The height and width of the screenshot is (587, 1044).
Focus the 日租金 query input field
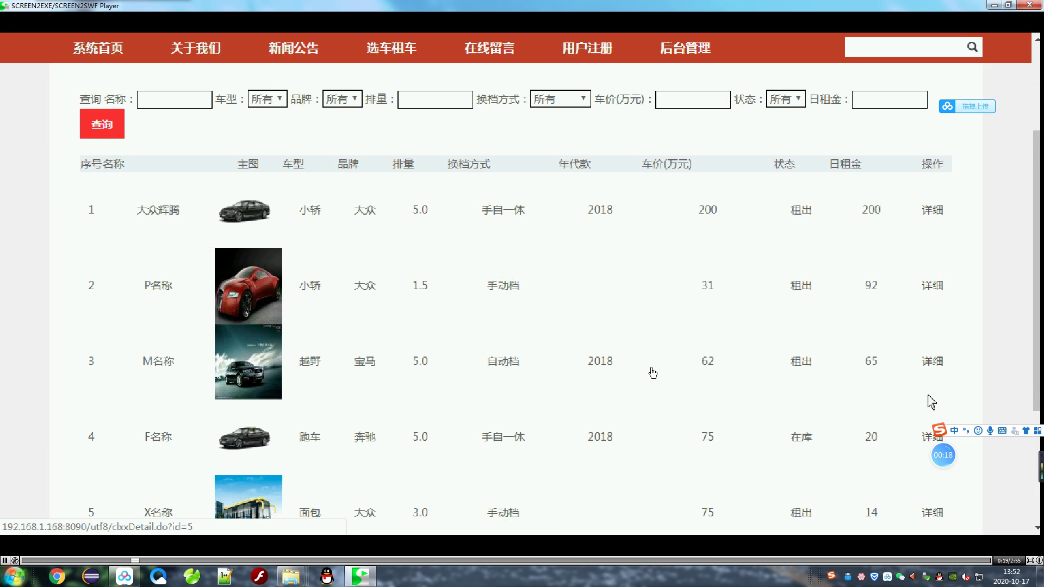890,99
